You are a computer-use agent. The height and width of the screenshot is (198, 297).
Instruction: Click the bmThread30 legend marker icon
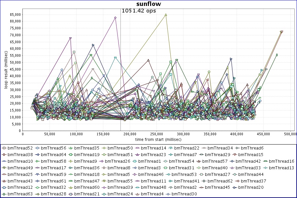pyautogui.click(x=168, y=194)
